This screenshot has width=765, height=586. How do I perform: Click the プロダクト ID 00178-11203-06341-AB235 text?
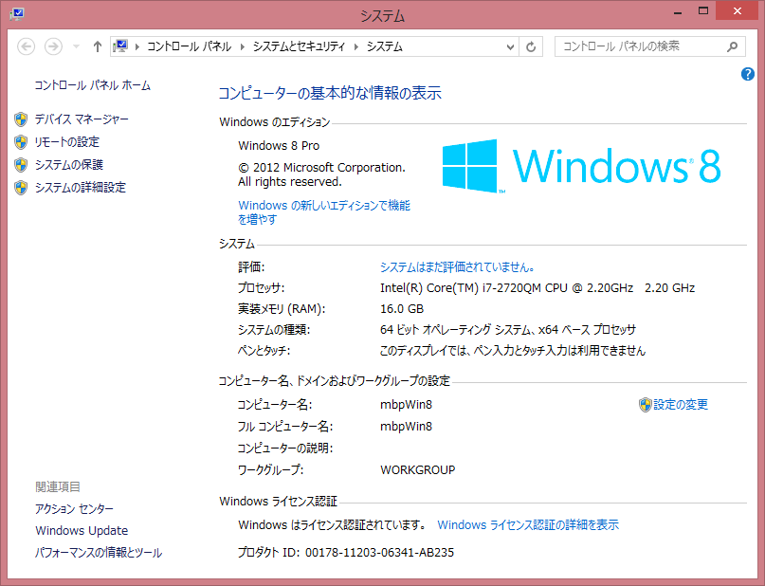click(x=346, y=552)
